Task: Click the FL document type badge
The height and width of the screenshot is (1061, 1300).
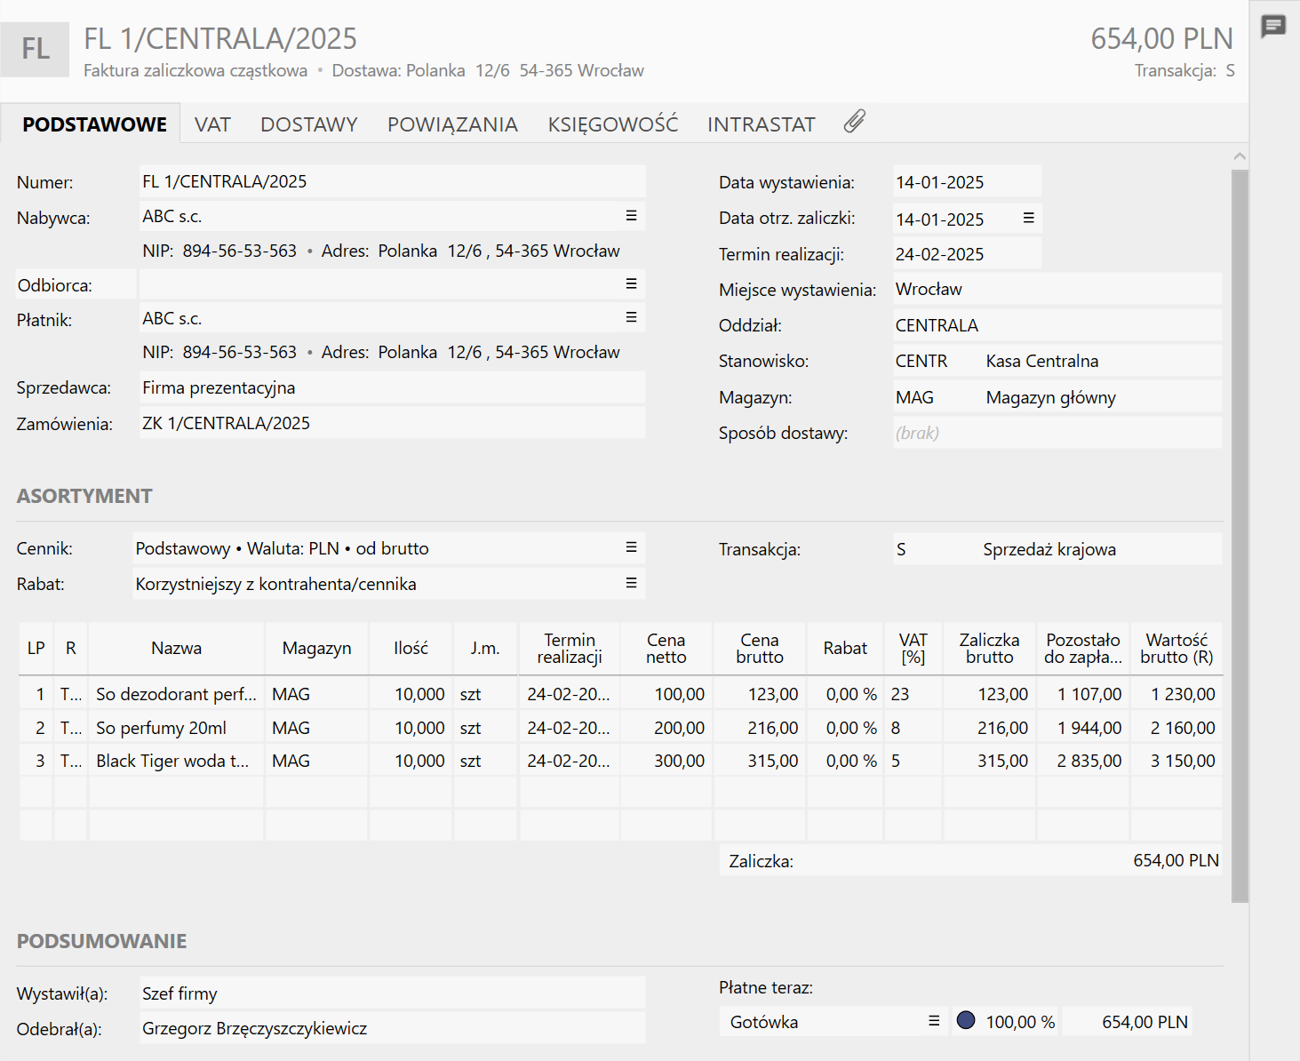Action: (36, 49)
